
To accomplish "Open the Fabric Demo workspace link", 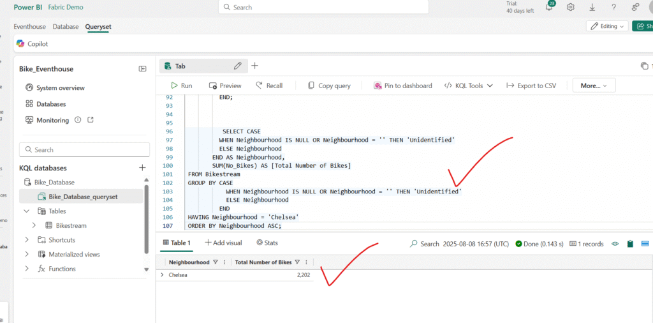I will [x=66, y=7].
